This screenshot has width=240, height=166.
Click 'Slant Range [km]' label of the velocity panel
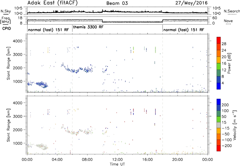click(8, 125)
